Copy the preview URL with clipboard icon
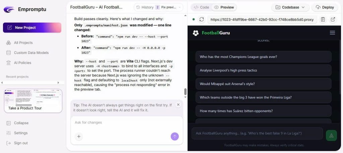The width and height of the screenshot is (343, 153). (x=323, y=19)
